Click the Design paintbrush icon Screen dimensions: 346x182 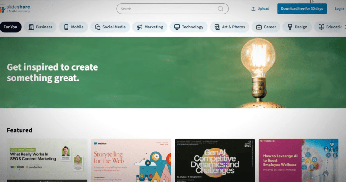click(x=290, y=27)
